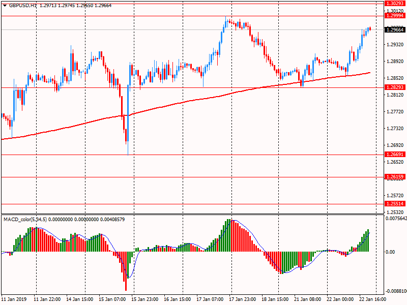
Task: Click the 22 Jan 16:00 time label
Action: 373,299
